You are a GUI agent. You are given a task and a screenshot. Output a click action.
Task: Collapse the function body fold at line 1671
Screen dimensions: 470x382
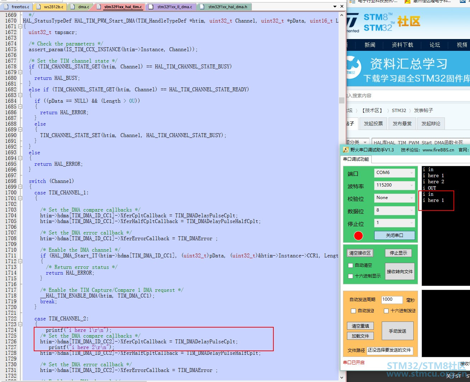click(x=20, y=26)
